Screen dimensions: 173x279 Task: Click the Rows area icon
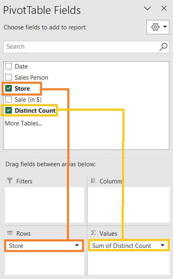click(10, 233)
